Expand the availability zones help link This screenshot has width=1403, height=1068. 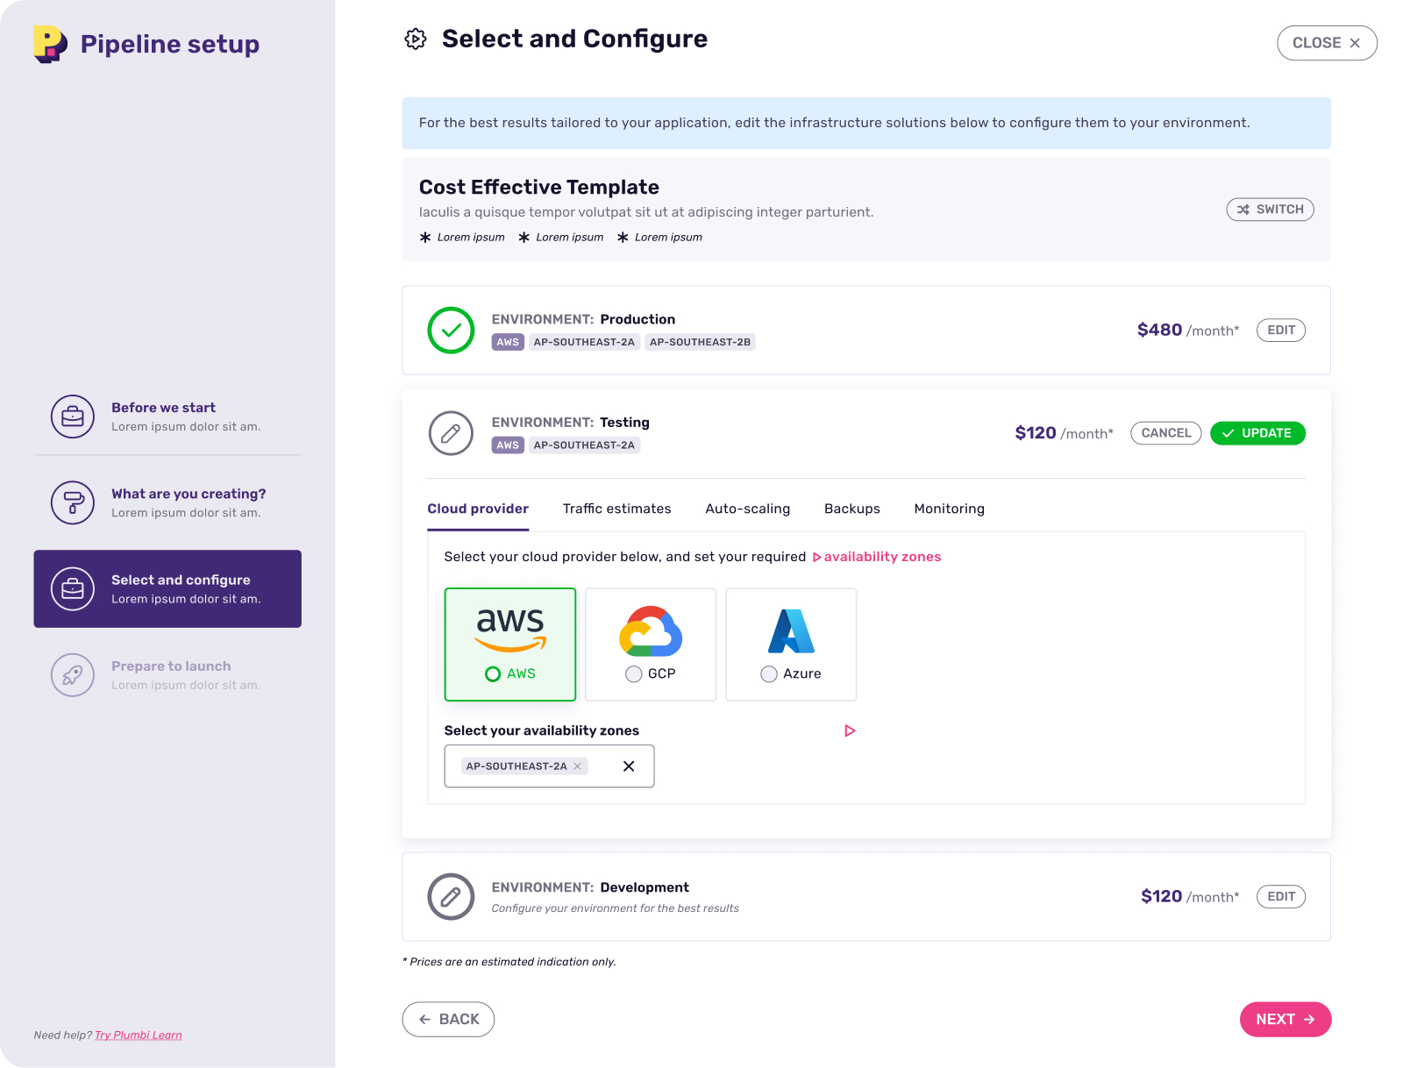[877, 557]
